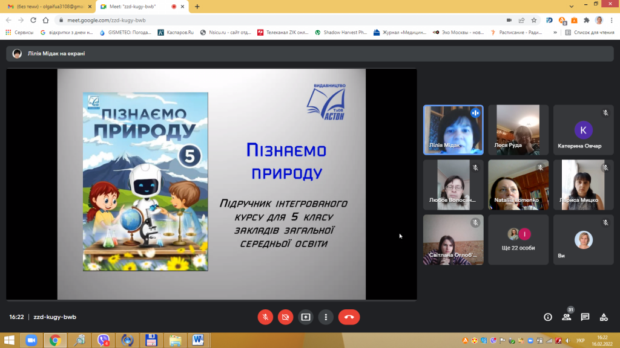Open meeting details info icon
620x348 pixels.
[x=548, y=317]
